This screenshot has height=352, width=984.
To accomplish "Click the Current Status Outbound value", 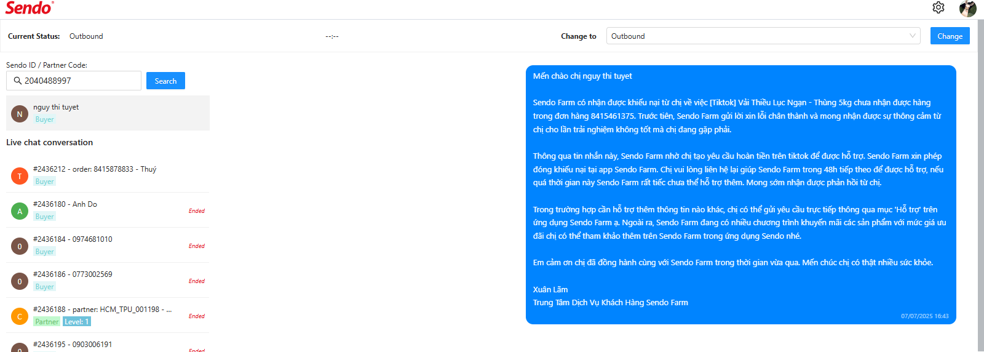I will pyautogui.click(x=86, y=36).
